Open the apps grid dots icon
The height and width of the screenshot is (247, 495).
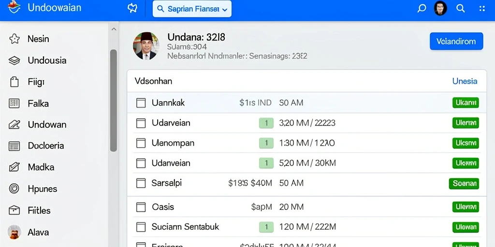(482, 9)
